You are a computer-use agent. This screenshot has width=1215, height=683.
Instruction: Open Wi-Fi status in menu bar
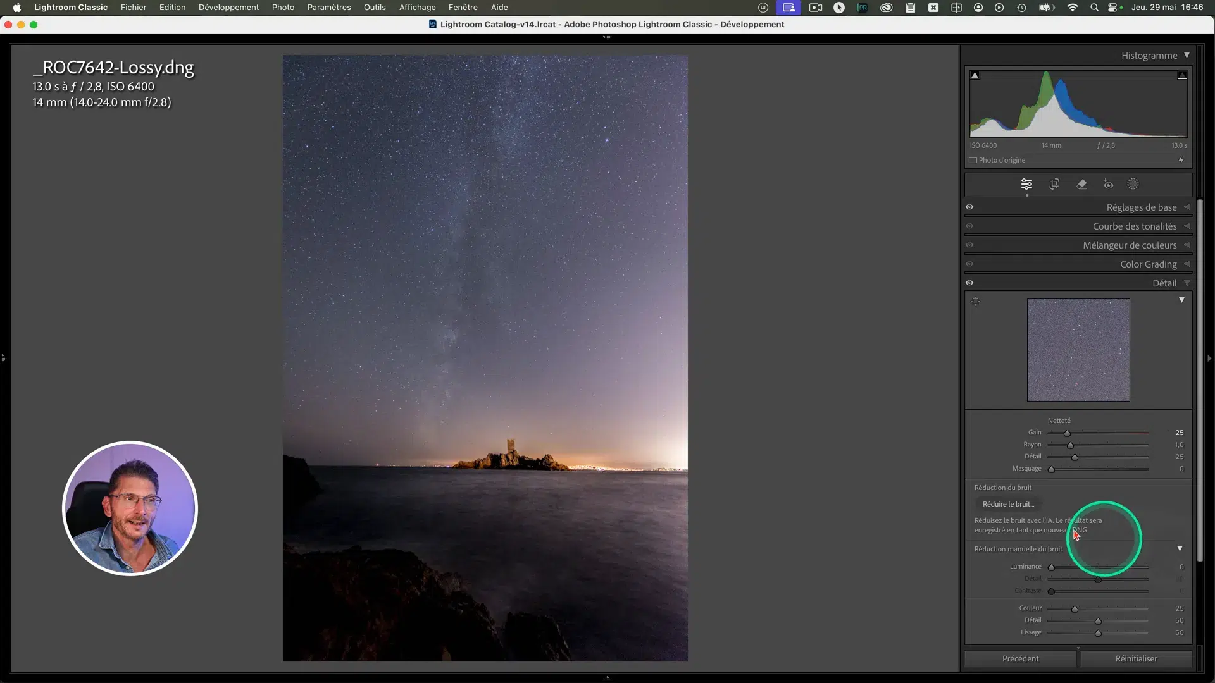point(1072,8)
